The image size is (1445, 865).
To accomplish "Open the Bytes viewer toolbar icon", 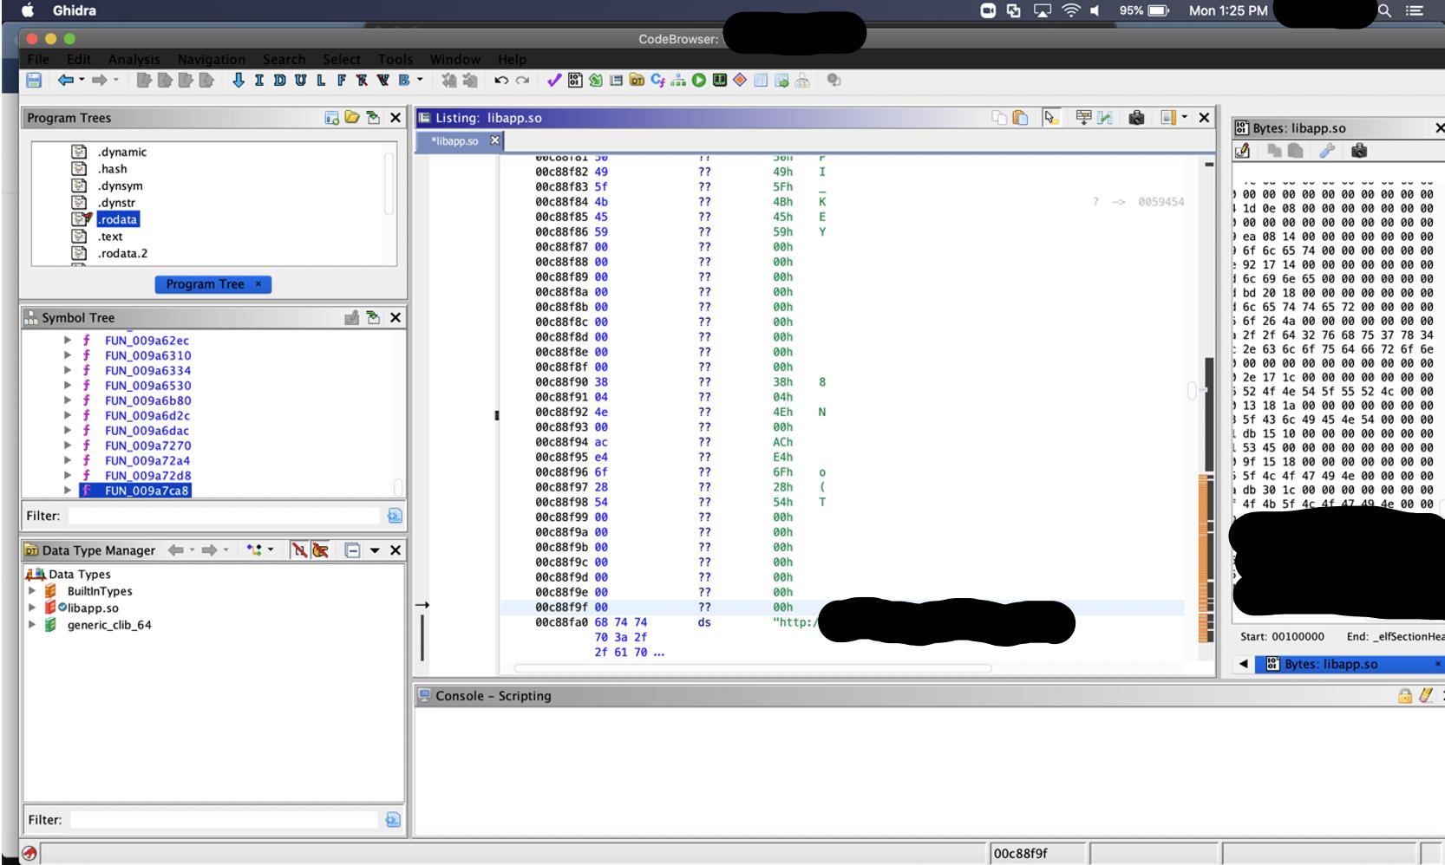I will (575, 81).
